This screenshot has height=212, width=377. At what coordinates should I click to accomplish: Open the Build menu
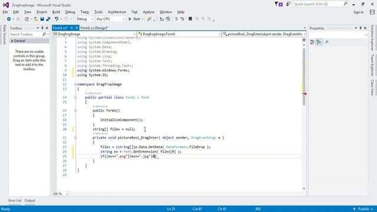56,12
